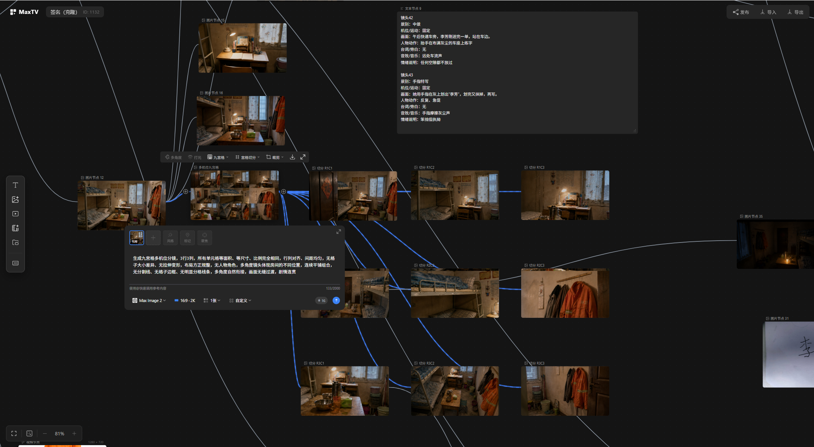The height and width of the screenshot is (447, 814).
Task: Zoom in canvas with plus
Action: (74, 433)
